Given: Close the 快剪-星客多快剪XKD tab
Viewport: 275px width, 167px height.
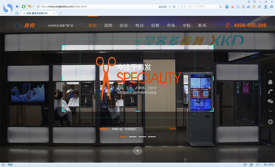Looking at the screenshot, I should (54, 13).
